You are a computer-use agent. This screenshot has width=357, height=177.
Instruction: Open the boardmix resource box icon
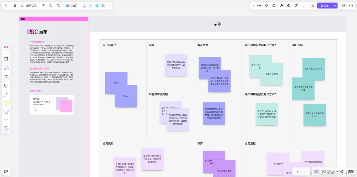6,129
